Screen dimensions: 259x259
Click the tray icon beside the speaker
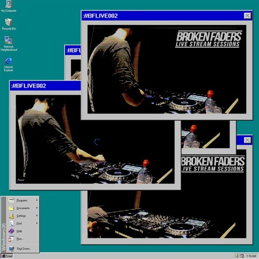pos(242,256)
